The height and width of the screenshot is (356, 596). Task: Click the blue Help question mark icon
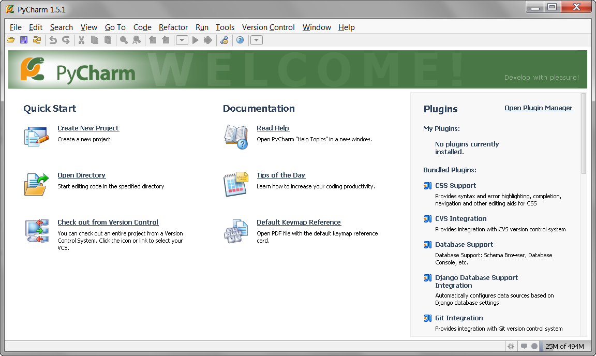tap(240, 40)
